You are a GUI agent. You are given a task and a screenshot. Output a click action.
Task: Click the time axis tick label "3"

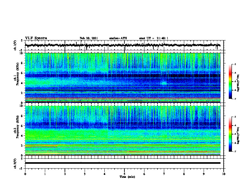coord(85,174)
